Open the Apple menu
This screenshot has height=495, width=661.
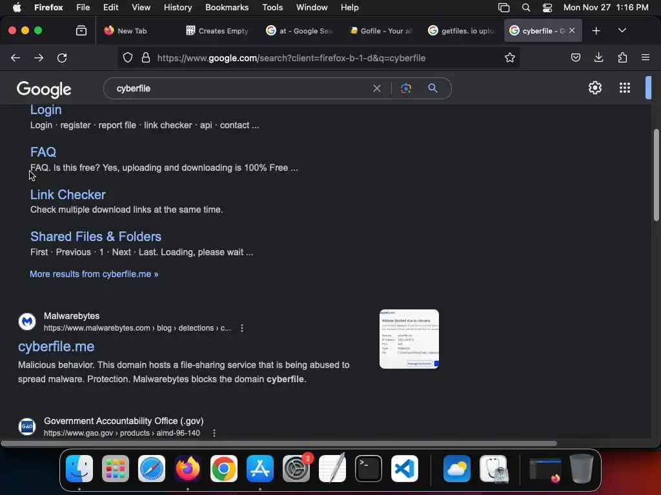17,8
